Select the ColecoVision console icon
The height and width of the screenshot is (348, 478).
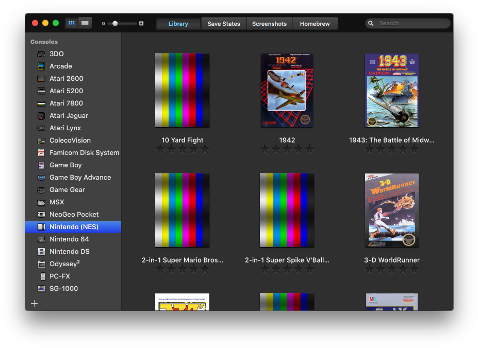[41, 141]
